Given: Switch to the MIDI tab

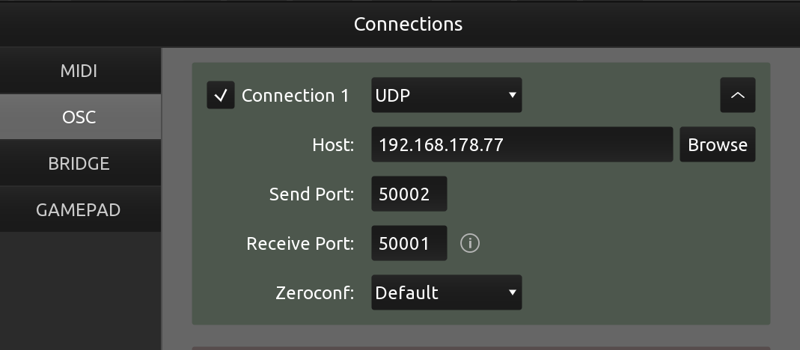Looking at the screenshot, I should click(x=80, y=71).
